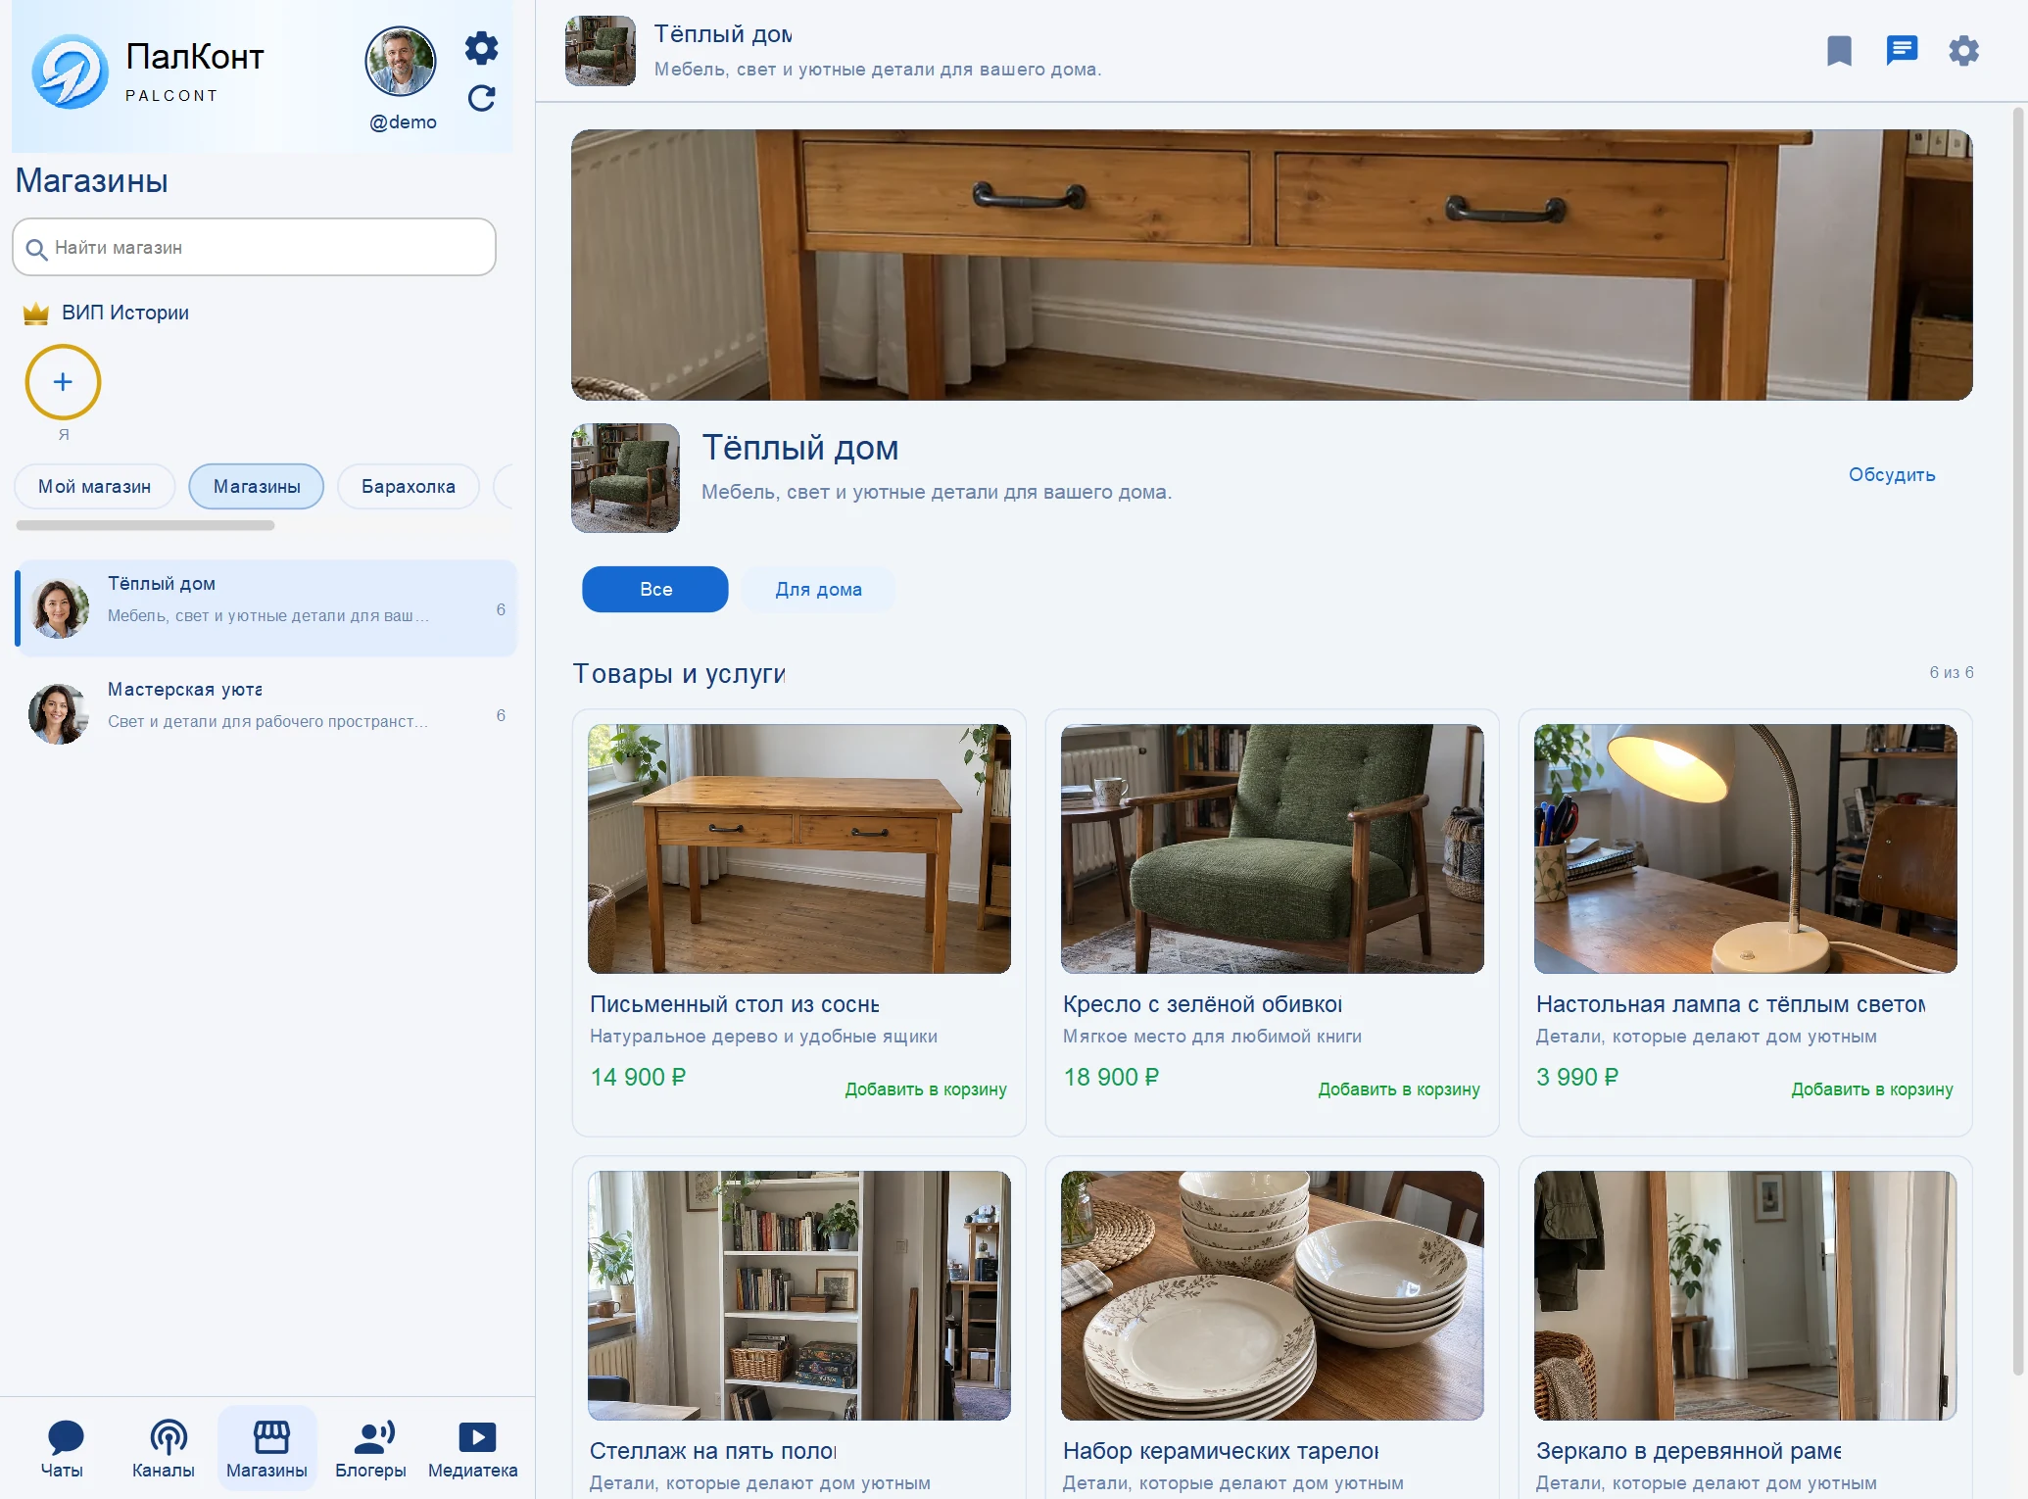
Task: Select the Для дома category filter
Action: 819,589
